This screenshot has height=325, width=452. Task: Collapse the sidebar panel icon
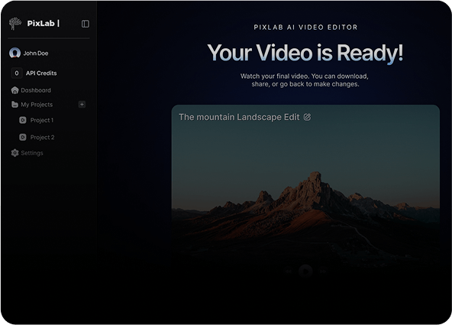(86, 24)
